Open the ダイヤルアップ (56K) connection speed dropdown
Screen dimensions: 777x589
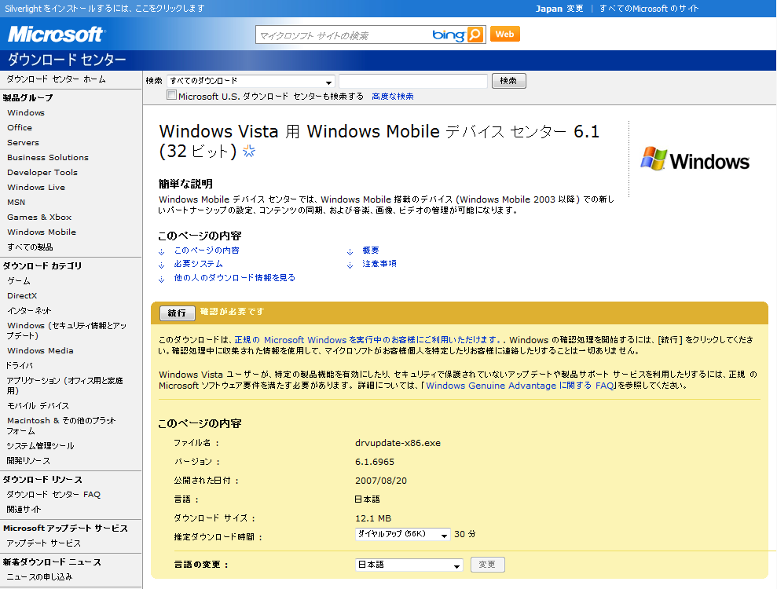(x=402, y=534)
